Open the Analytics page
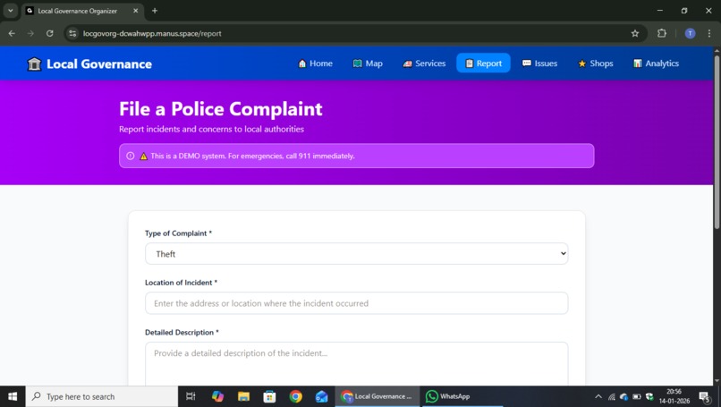The height and width of the screenshot is (407, 721). click(657, 64)
